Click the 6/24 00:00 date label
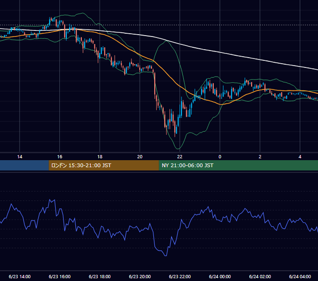This screenshot has height=281, width=318. 220,276
